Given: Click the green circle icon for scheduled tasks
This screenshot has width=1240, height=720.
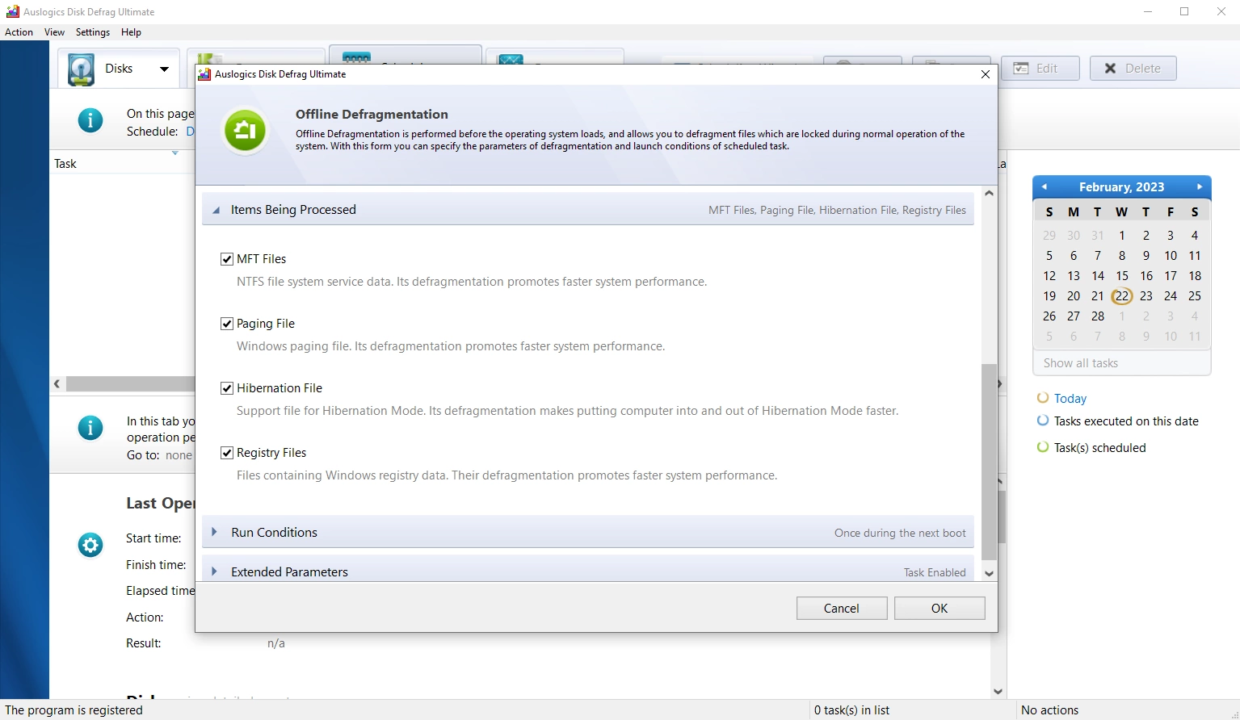Looking at the screenshot, I should tap(1043, 446).
